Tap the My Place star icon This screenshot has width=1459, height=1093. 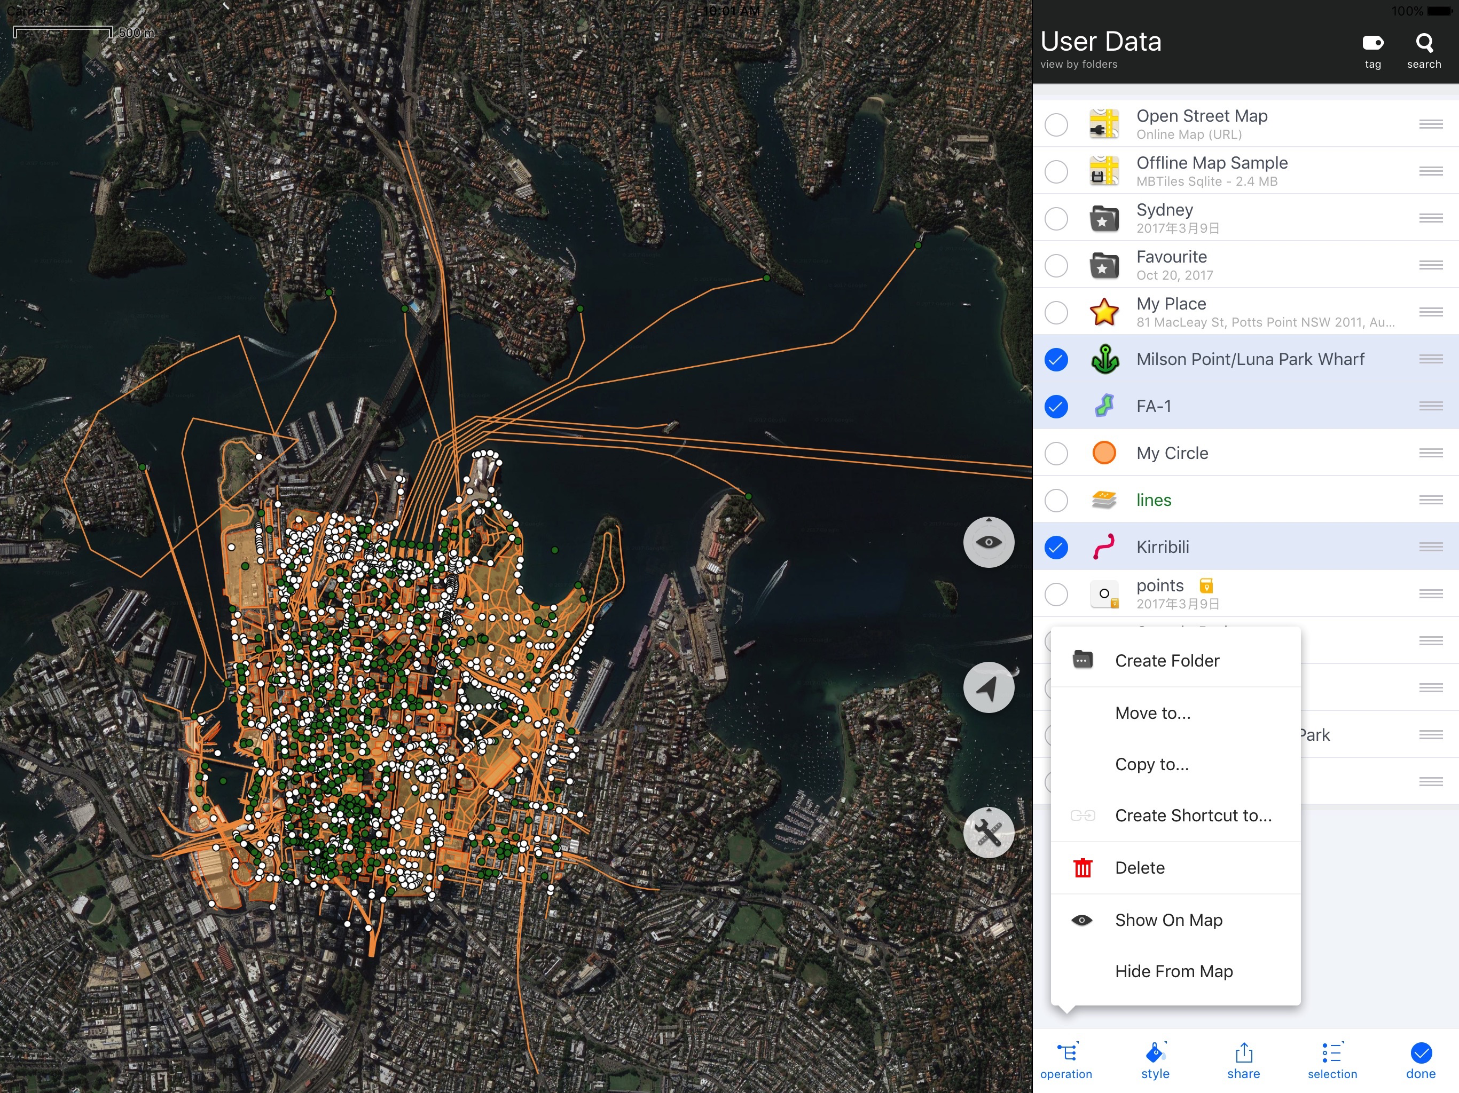click(x=1103, y=312)
